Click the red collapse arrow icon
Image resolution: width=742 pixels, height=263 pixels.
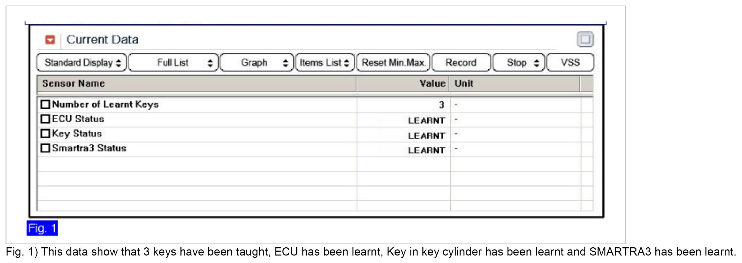[50, 40]
